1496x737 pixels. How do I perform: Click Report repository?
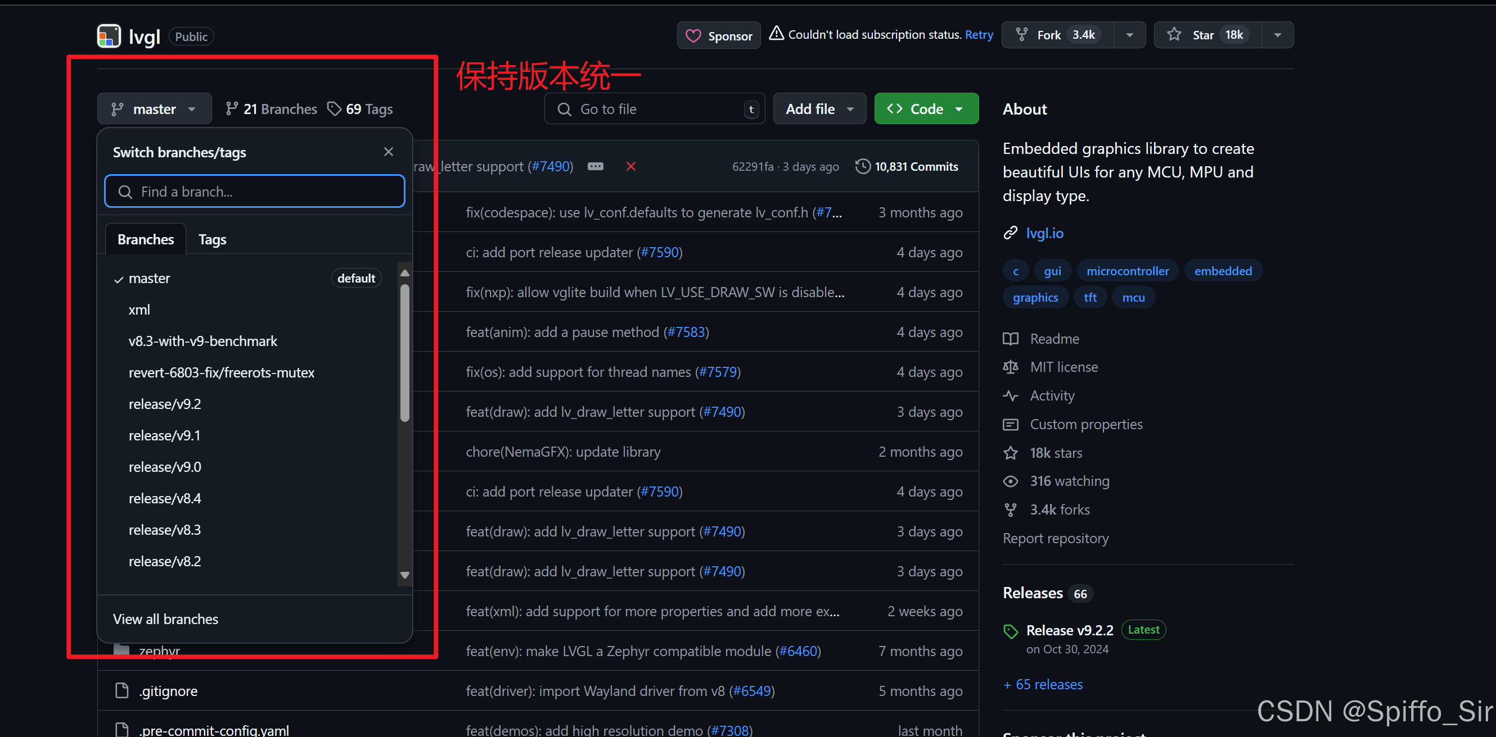pos(1056,539)
